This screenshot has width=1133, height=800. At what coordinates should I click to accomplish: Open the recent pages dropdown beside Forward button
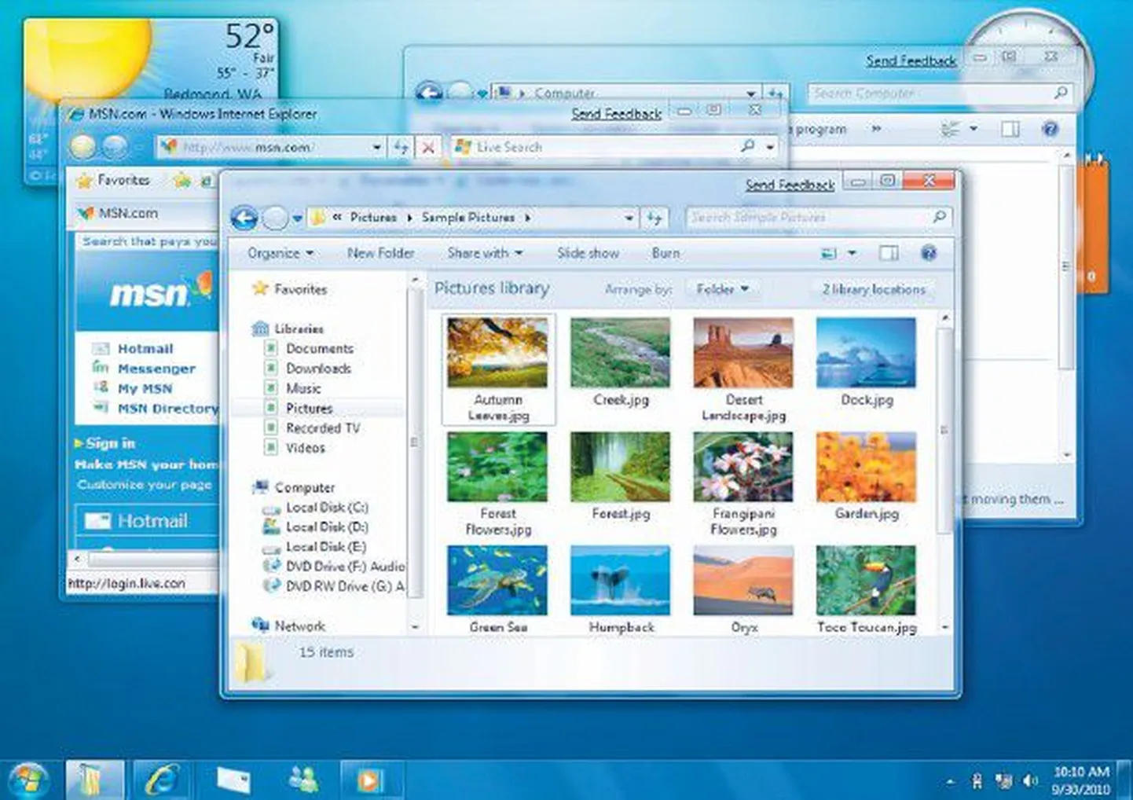point(297,218)
